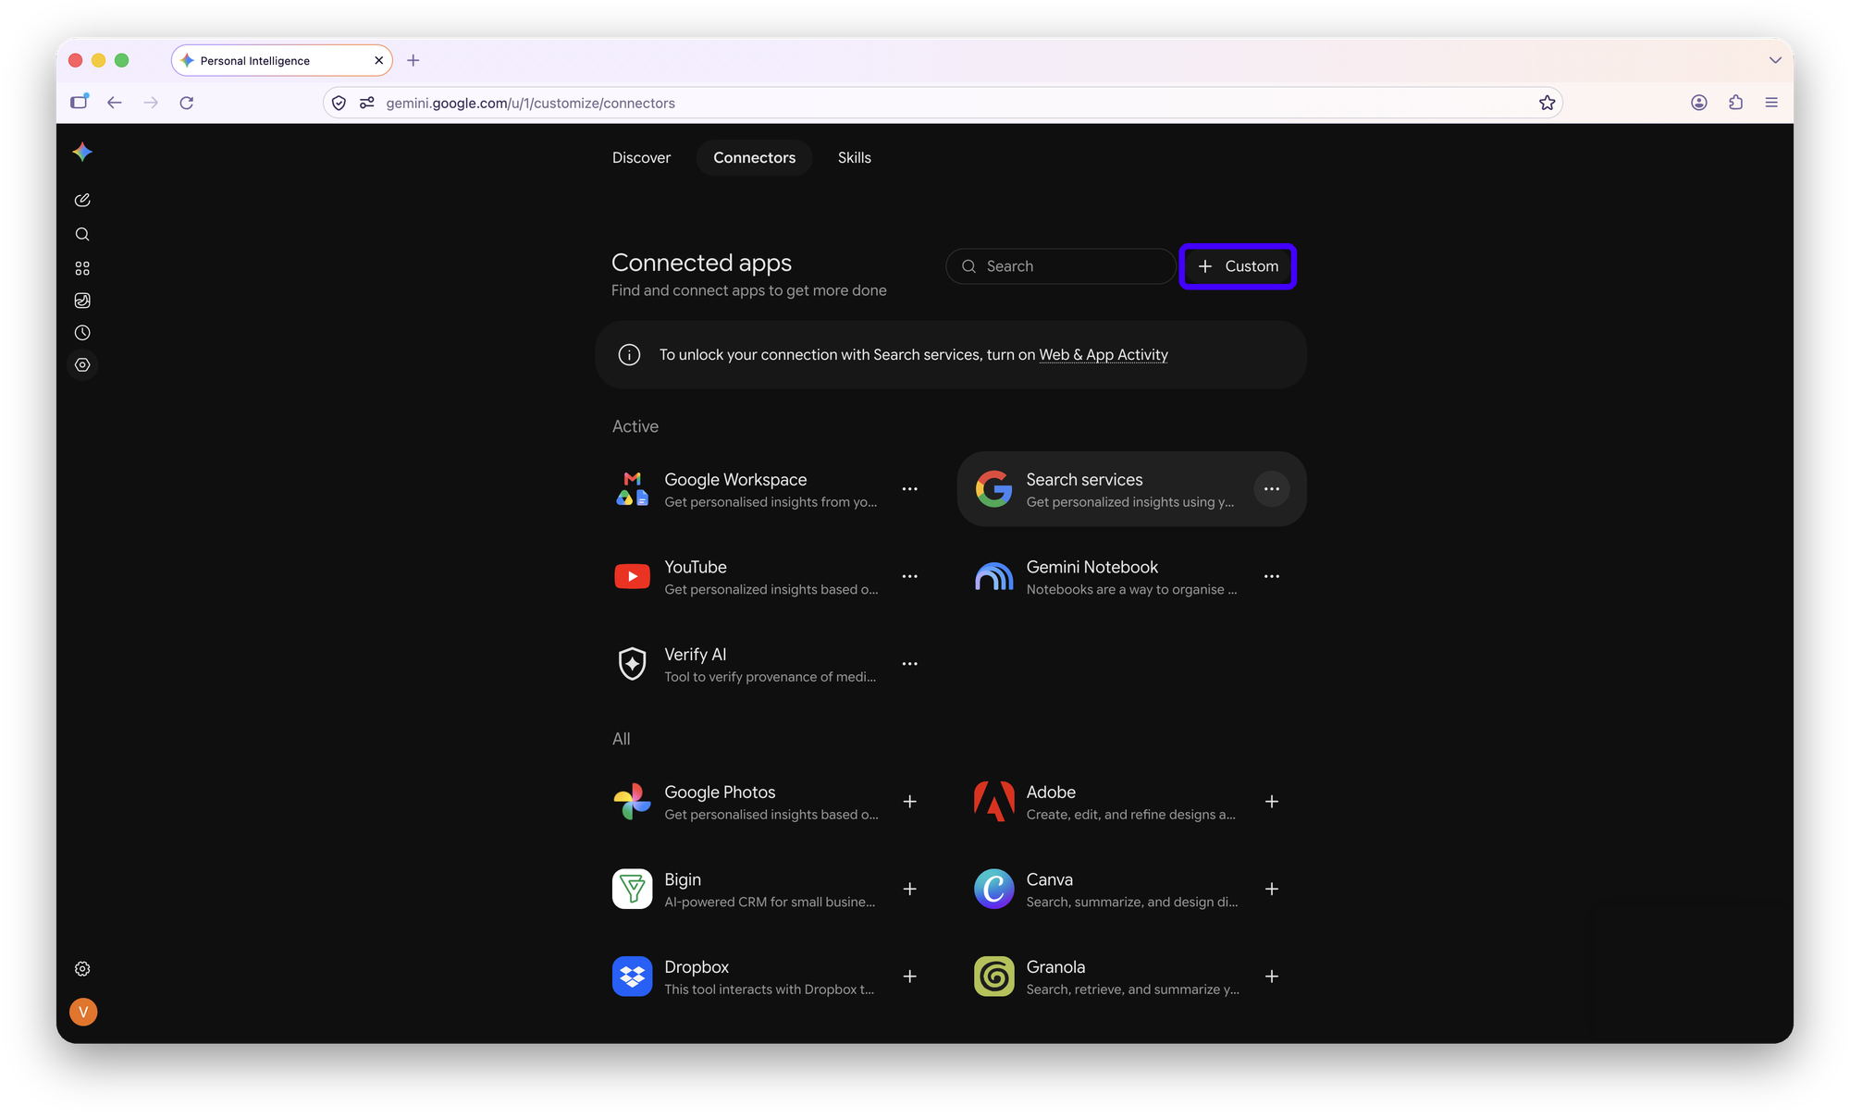Image resolution: width=1850 pixels, height=1118 pixels.
Task: Focus the connected apps Search field
Action: click(1060, 266)
